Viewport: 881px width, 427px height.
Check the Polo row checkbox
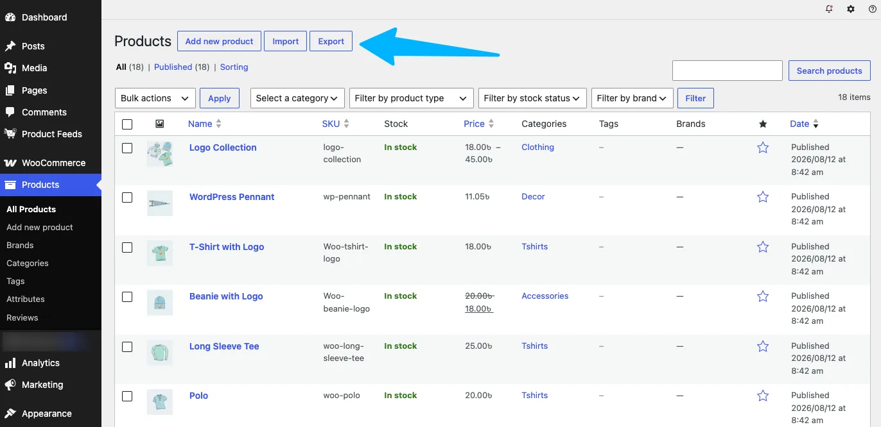click(x=127, y=396)
